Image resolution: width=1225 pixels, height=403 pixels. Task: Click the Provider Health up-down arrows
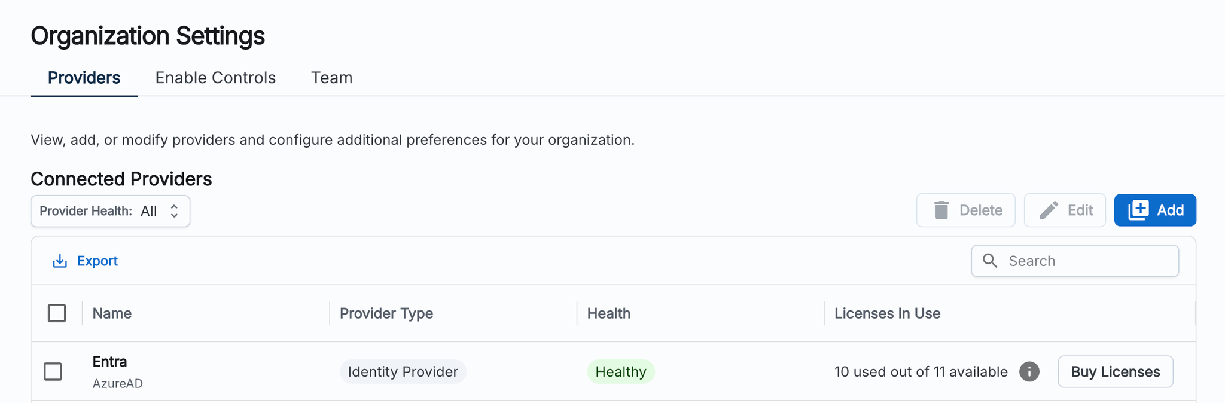pyautogui.click(x=174, y=211)
